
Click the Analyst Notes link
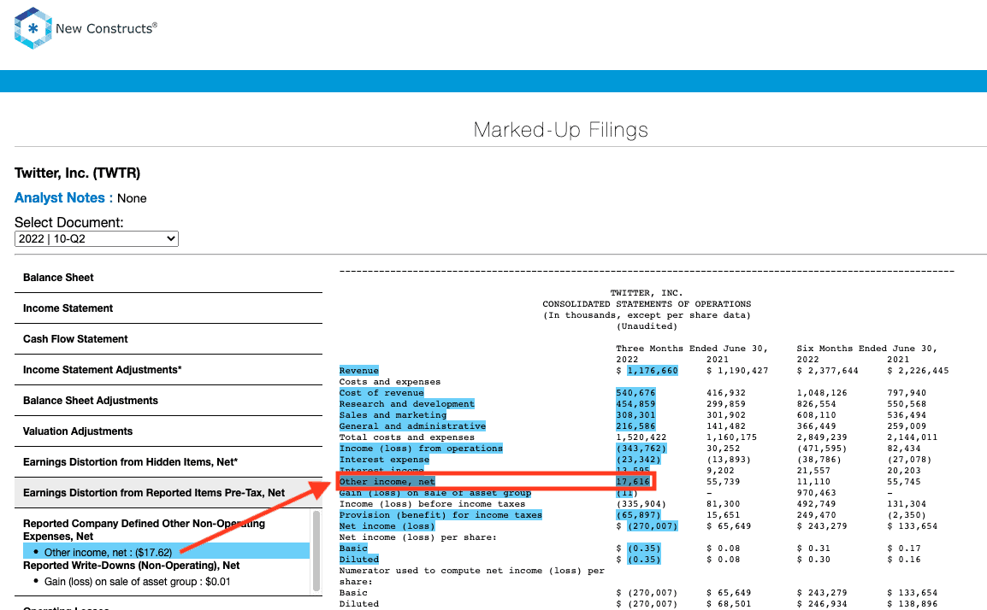tap(63, 198)
